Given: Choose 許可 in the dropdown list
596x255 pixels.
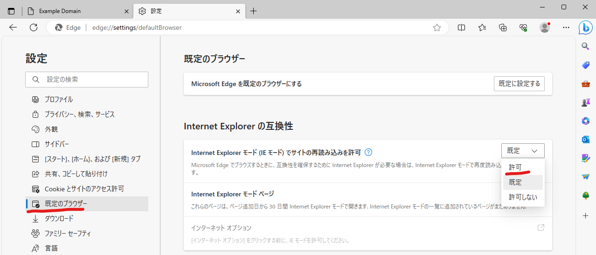Looking at the screenshot, I should pos(523,167).
